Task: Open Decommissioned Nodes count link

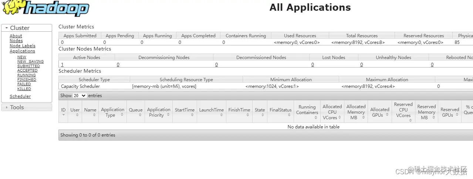Action: (x=216, y=65)
